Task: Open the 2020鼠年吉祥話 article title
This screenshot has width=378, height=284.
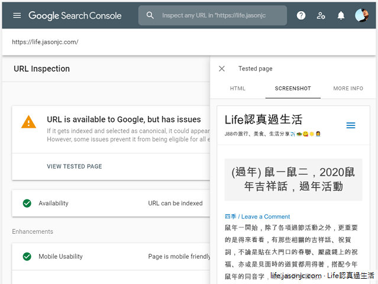Action: point(293,179)
